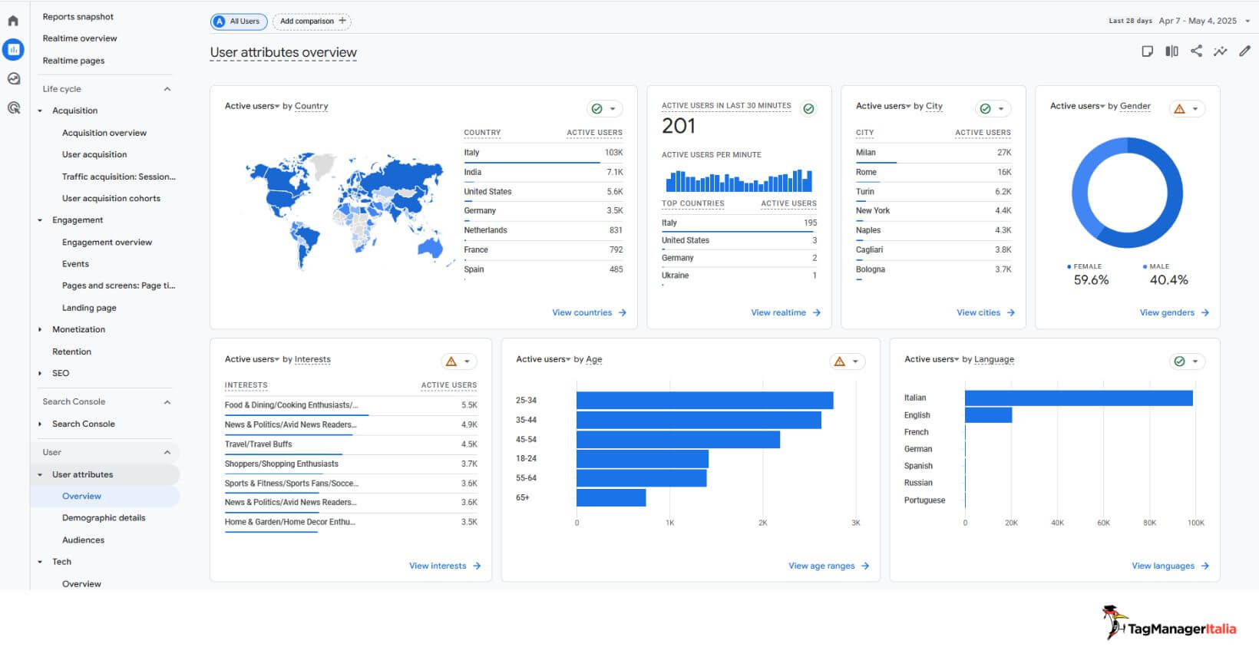
Task: Open the Advertising icon in left rail
Action: pos(13,107)
